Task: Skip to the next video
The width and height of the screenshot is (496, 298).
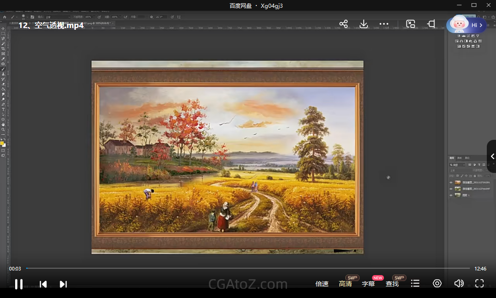Action: [63, 284]
